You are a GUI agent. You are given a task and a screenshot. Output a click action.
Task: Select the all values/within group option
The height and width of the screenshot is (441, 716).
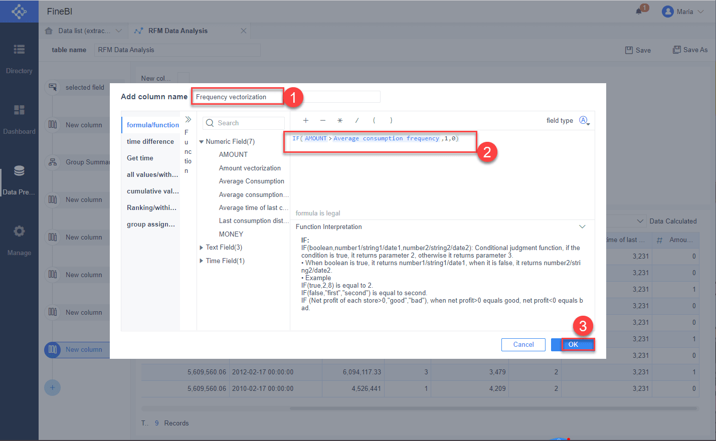coord(150,174)
